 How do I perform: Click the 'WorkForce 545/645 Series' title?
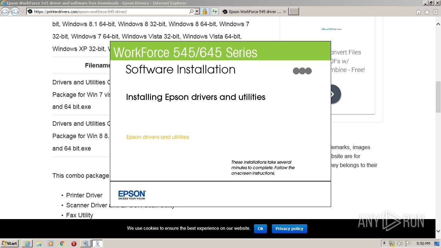185,52
